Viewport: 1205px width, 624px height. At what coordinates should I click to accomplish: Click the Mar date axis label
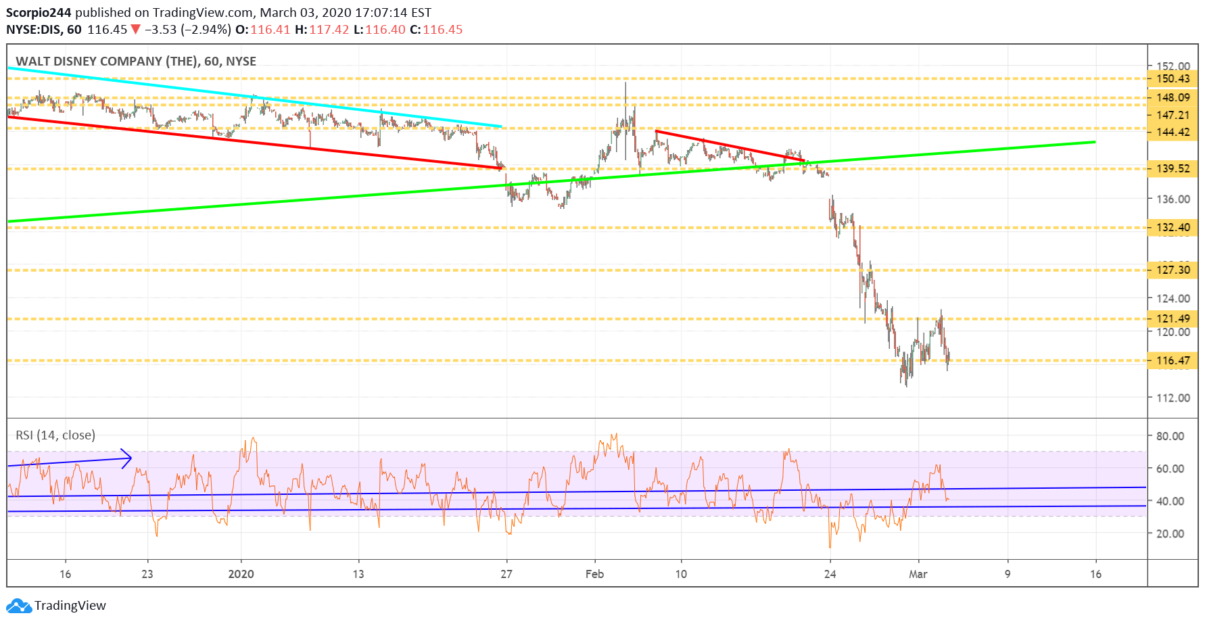coord(918,574)
